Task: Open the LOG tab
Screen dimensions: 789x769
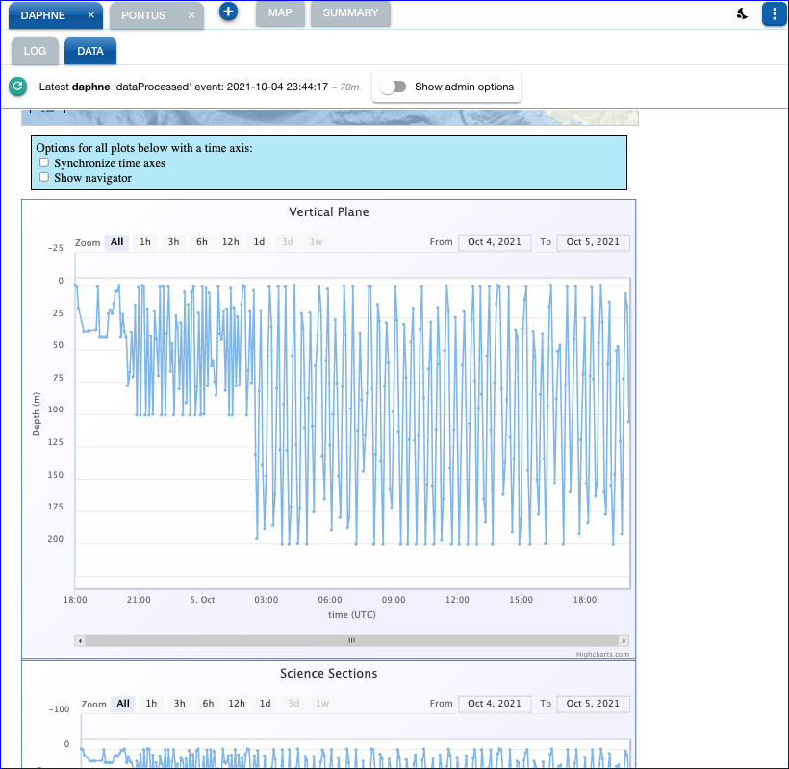Action: pyautogui.click(x=35, y=52)
